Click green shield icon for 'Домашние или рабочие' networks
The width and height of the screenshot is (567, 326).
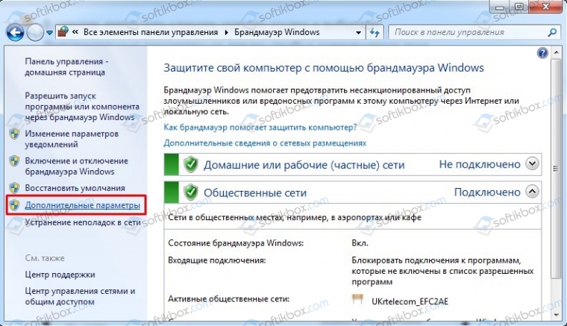(x=190, y=164)
